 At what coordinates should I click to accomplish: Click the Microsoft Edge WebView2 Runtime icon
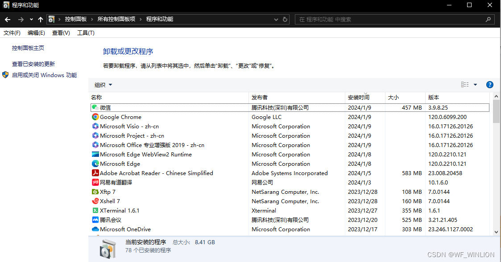95,155
